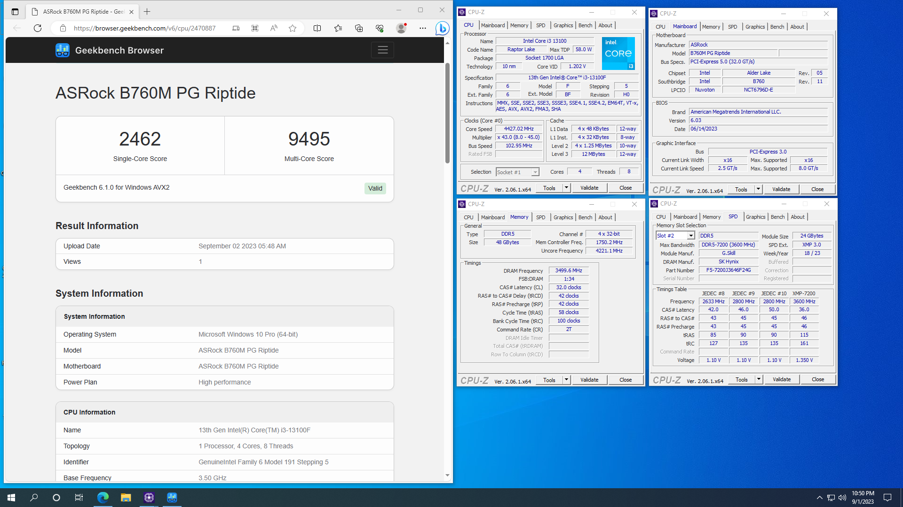
Task: Click Close in the CPU tab window
Action: (626, 188)
